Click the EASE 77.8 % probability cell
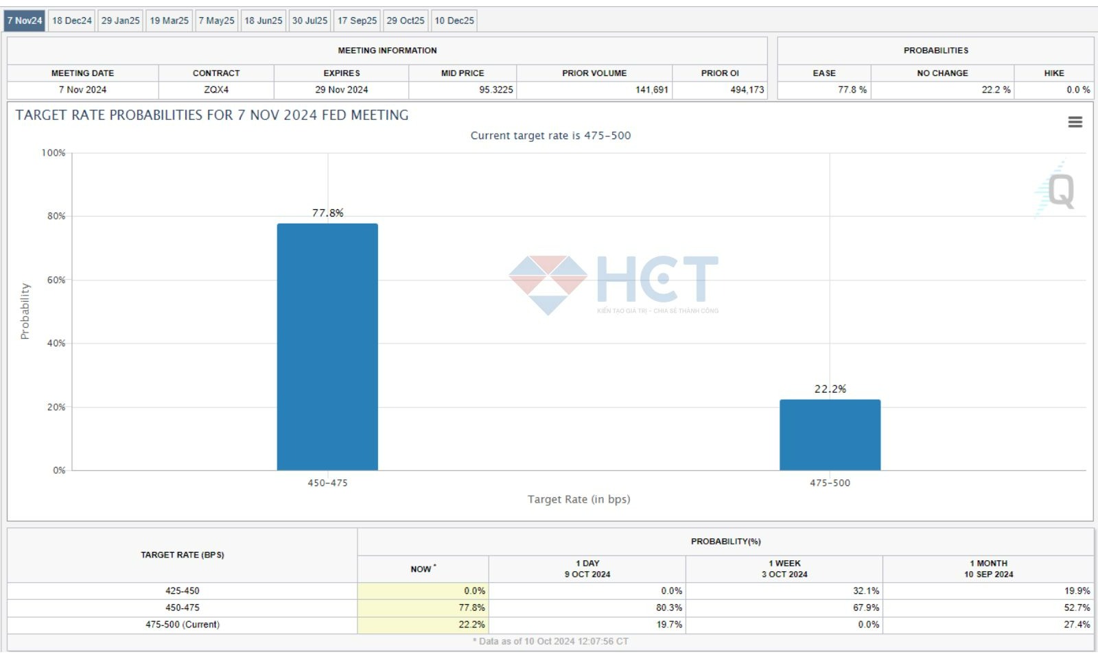This screenshot has height=661, width=1098. [x=824, y=90]
